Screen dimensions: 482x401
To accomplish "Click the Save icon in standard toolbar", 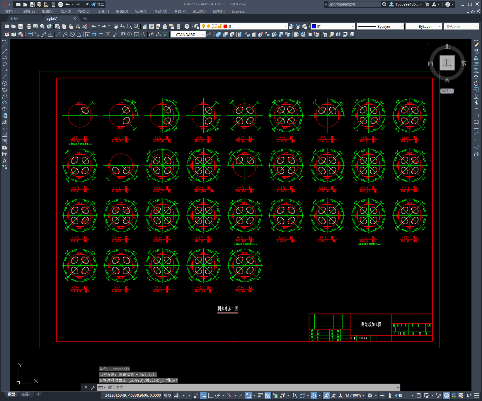I will click(21, 26).
